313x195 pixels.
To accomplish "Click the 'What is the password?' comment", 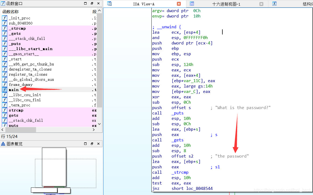I will pyautogui.click(x=243, y=107).
